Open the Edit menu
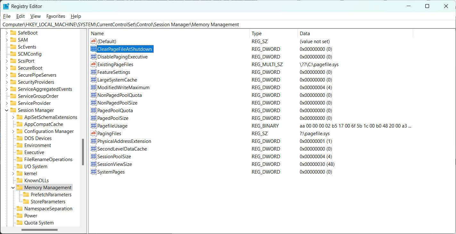 (x=20, y=16)
